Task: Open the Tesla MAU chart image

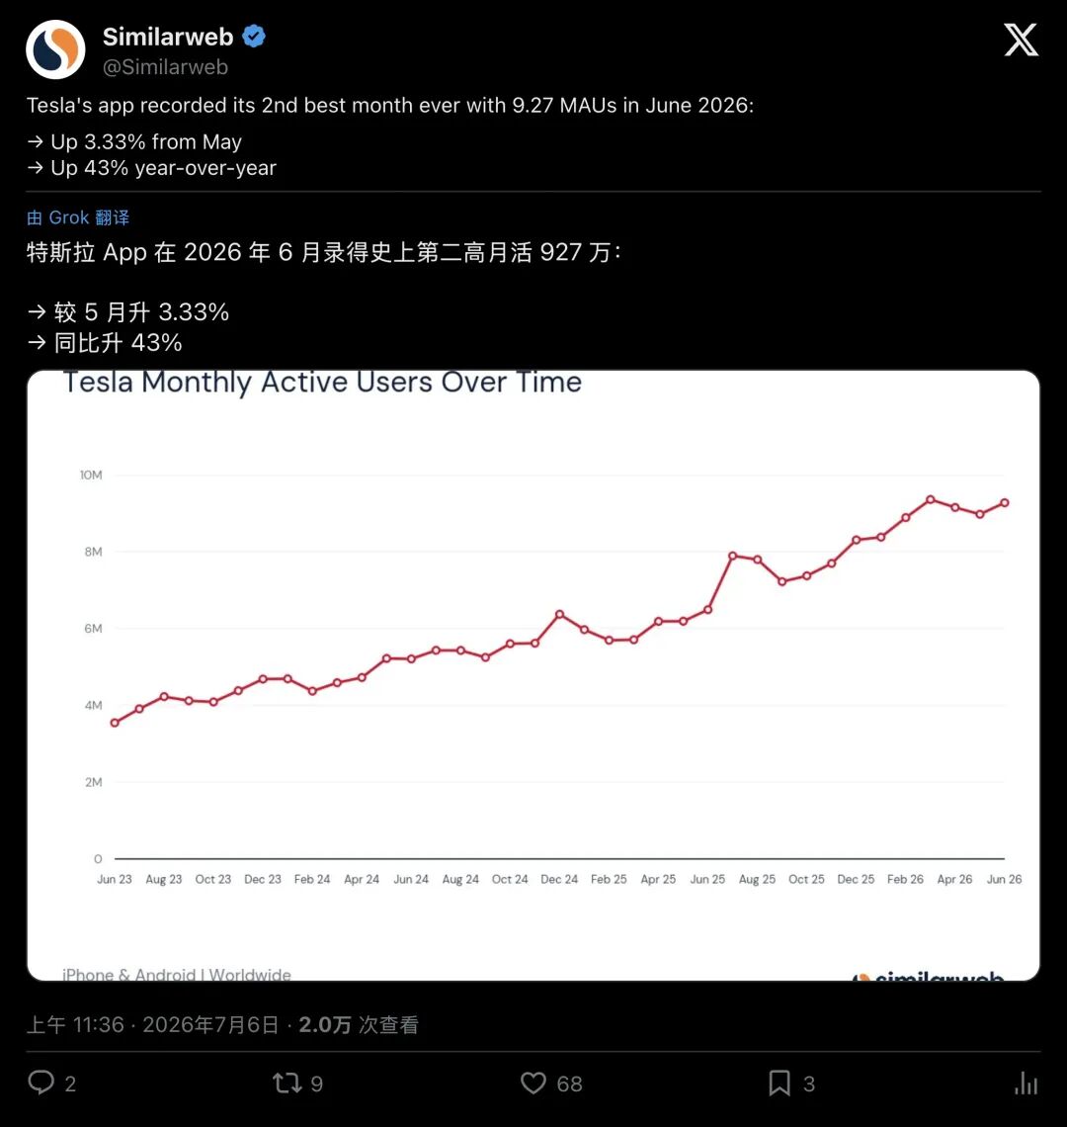Action: pyautogui.click(x=533, y=675)
